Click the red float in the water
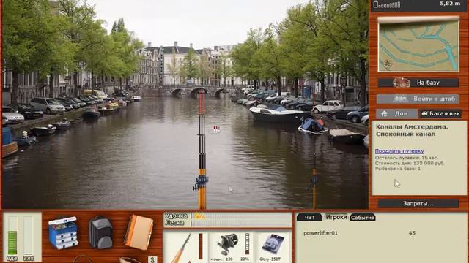This screenshot has width=469, height=263. pos(216,129)
